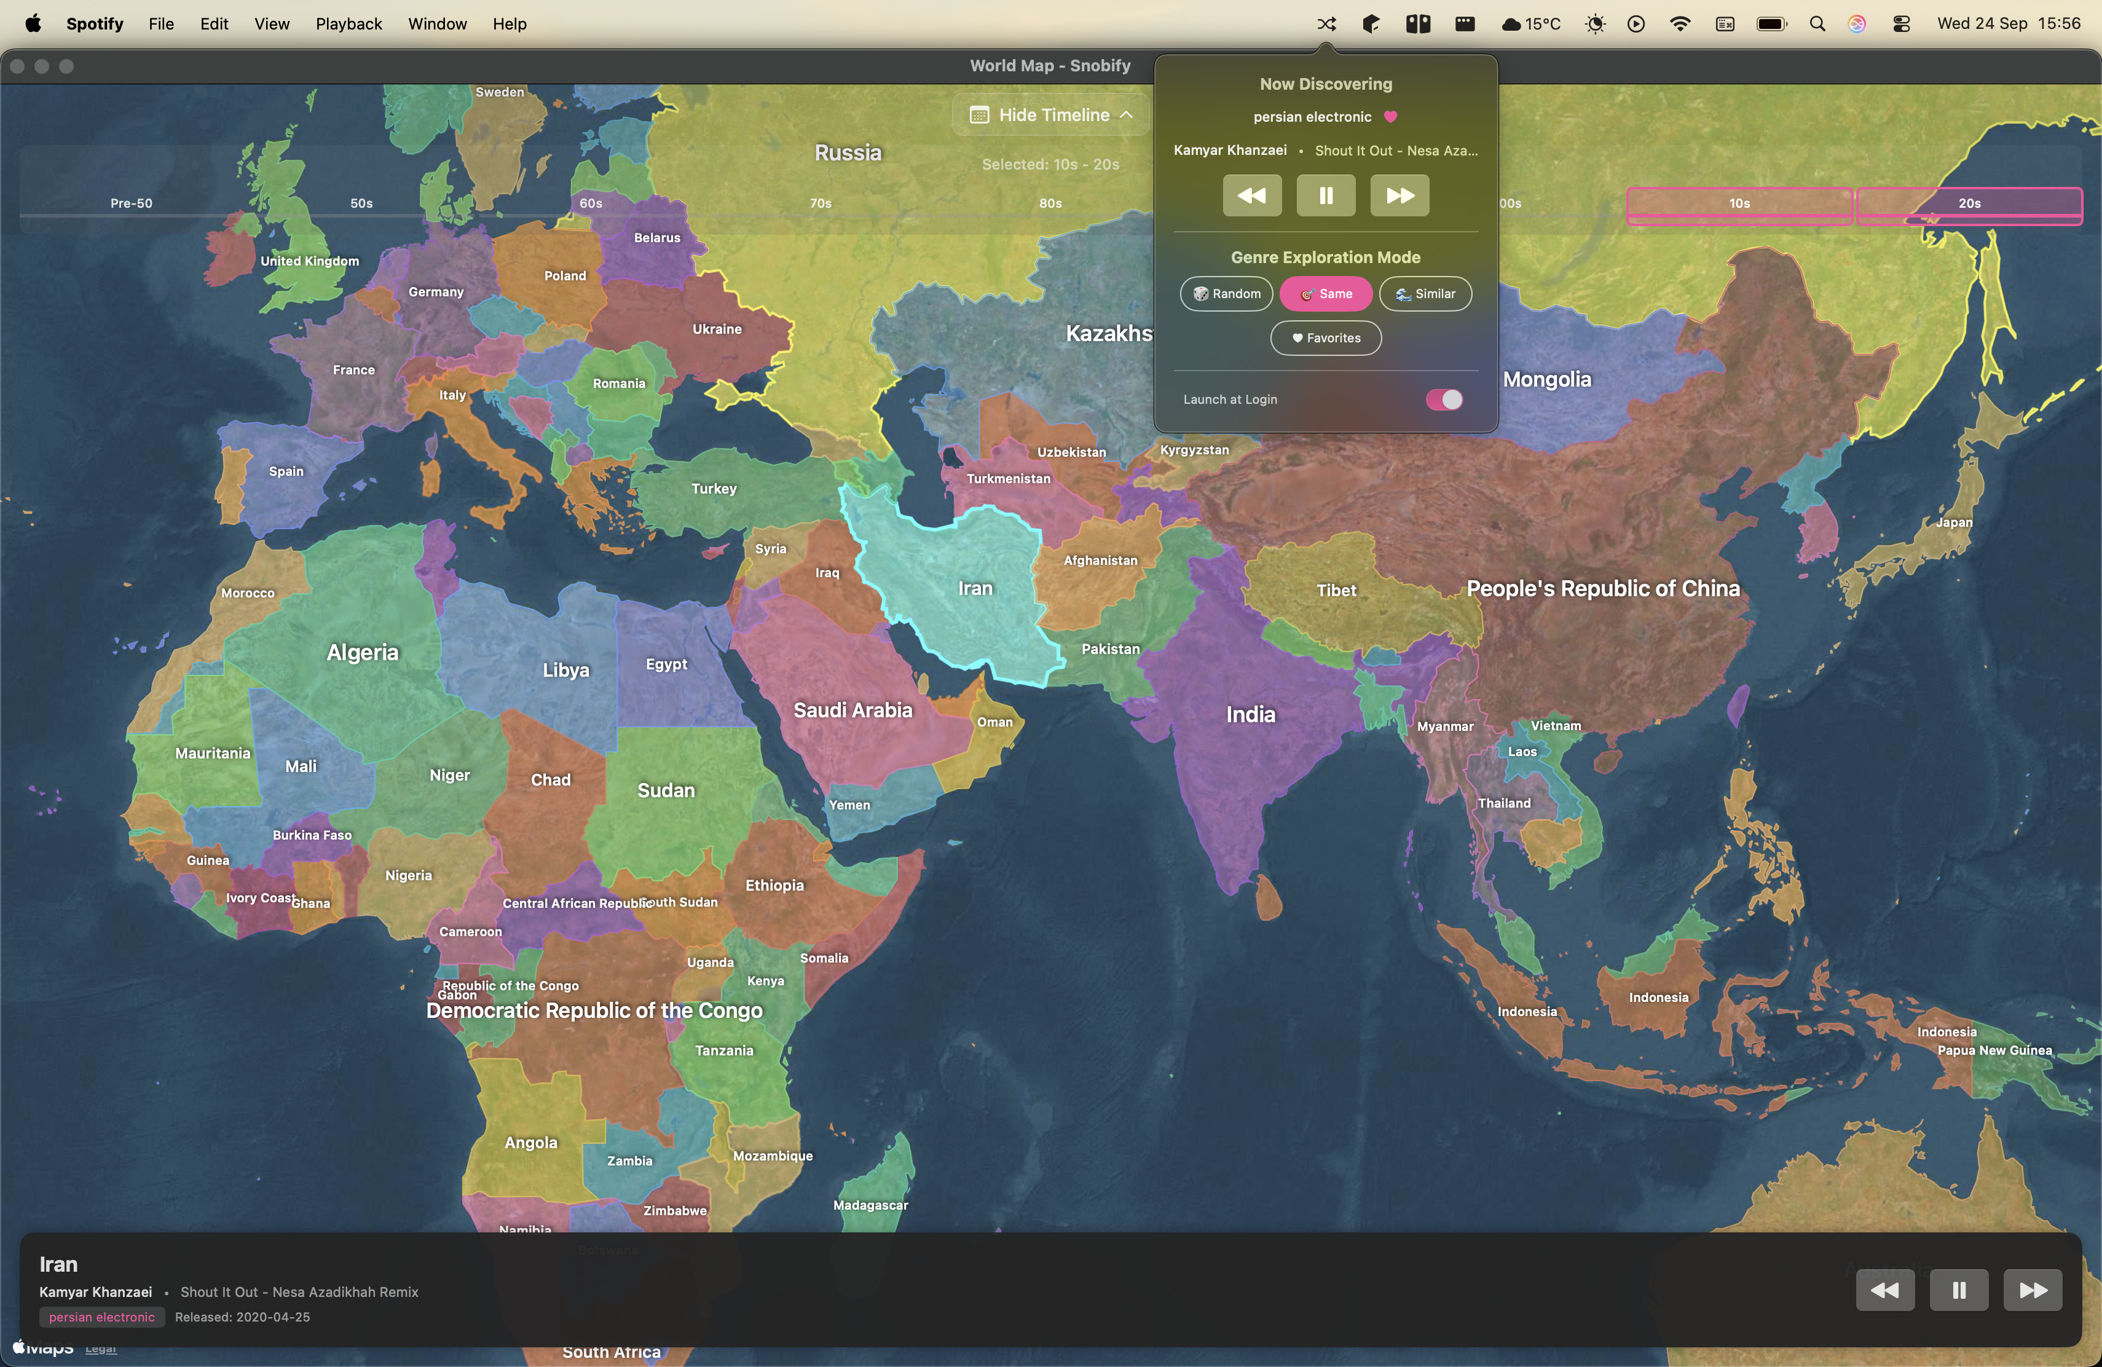Deselect the 20s decade segment
Viewport: 2102px width, 1367px height.
[x=1969, y=203]
